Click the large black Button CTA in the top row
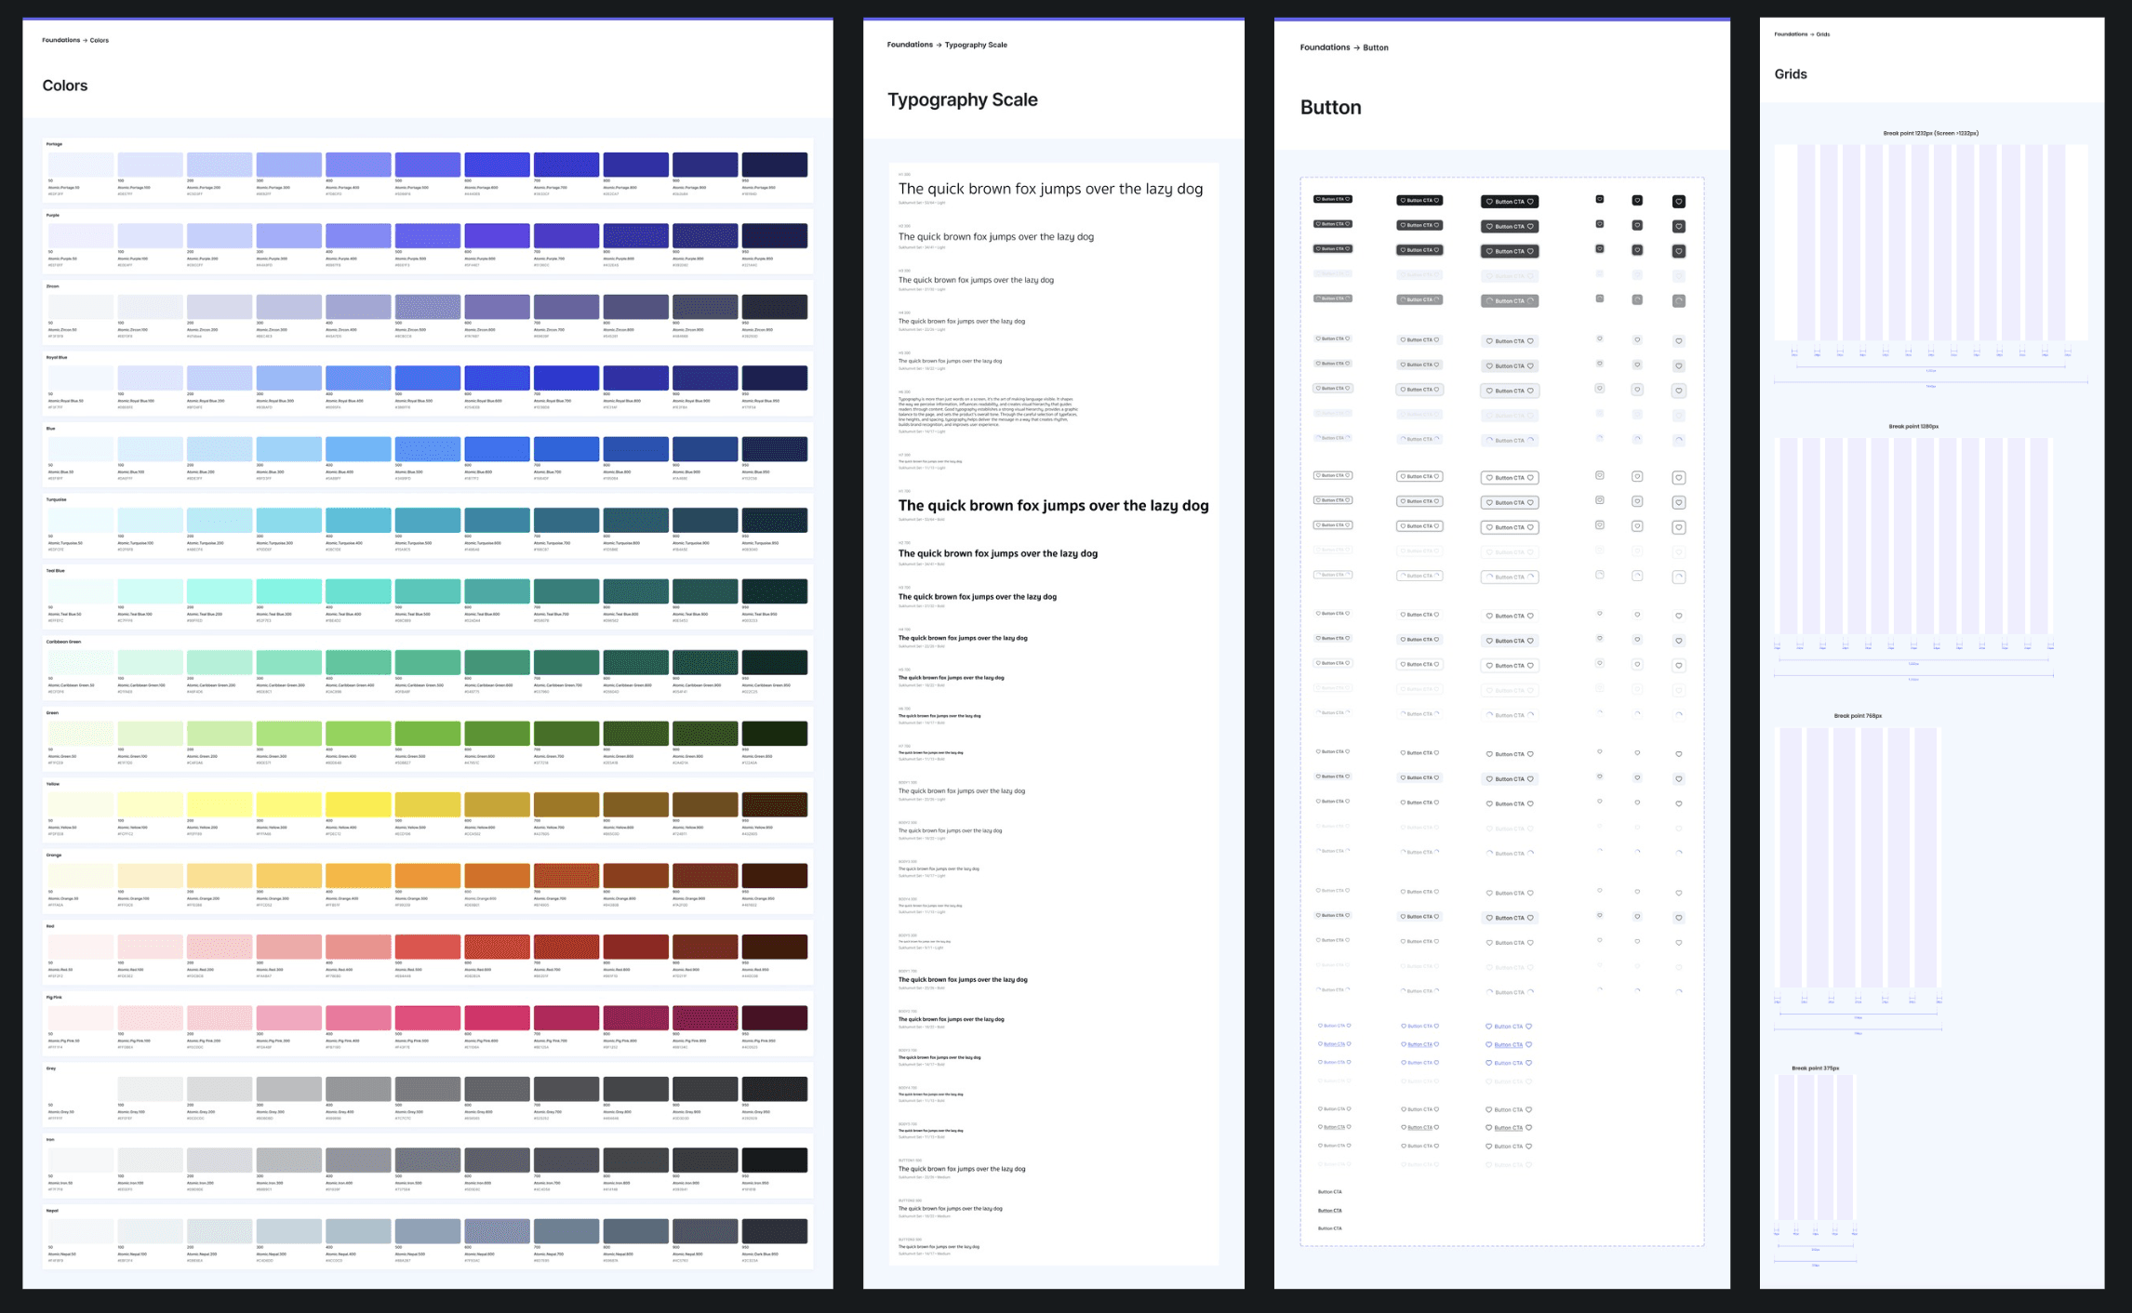This screenshot has width=2132, height=1313. click(1509, 202)
